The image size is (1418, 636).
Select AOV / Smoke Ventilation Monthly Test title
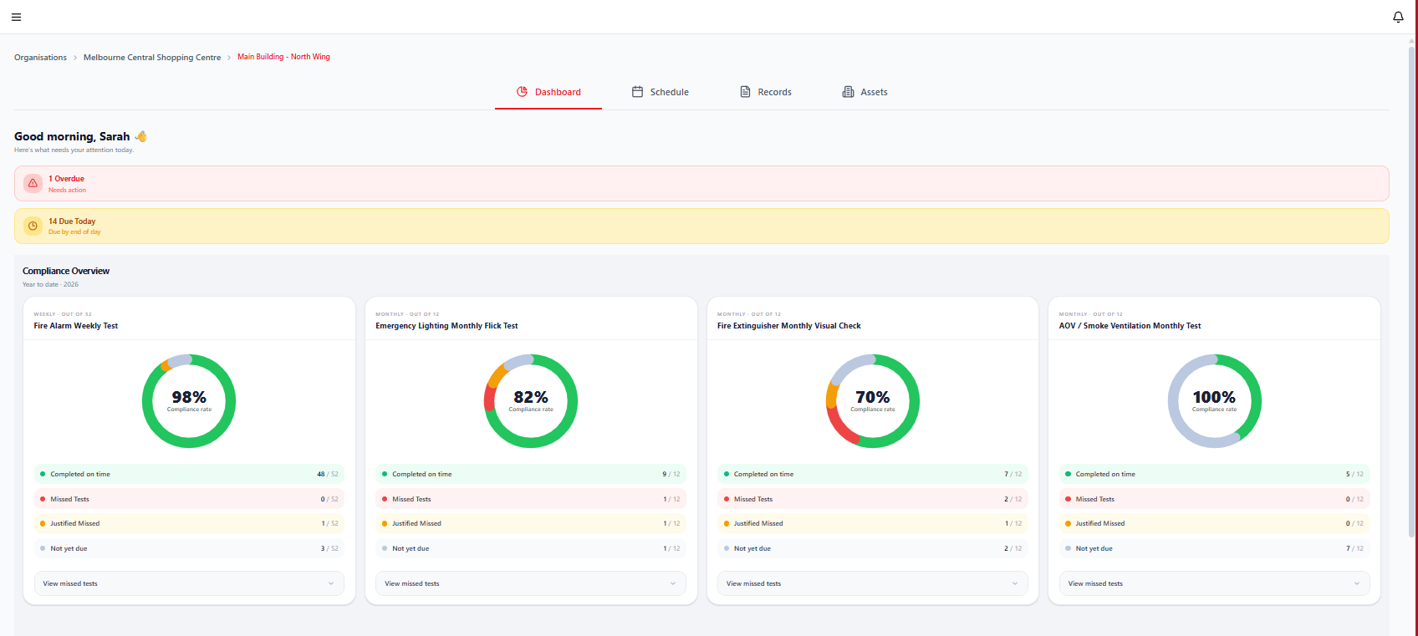click(1130, 326)
